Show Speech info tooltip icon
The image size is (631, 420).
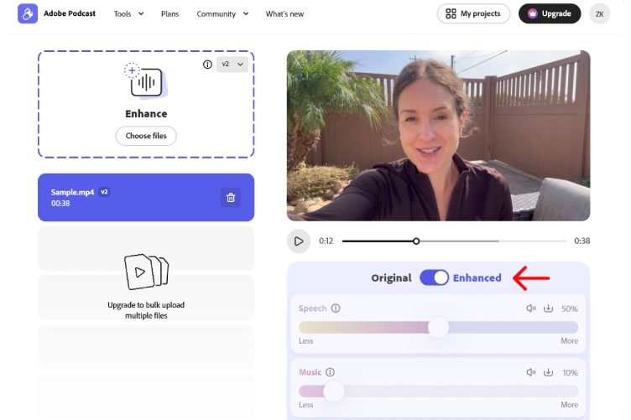[x=336, y=309]
